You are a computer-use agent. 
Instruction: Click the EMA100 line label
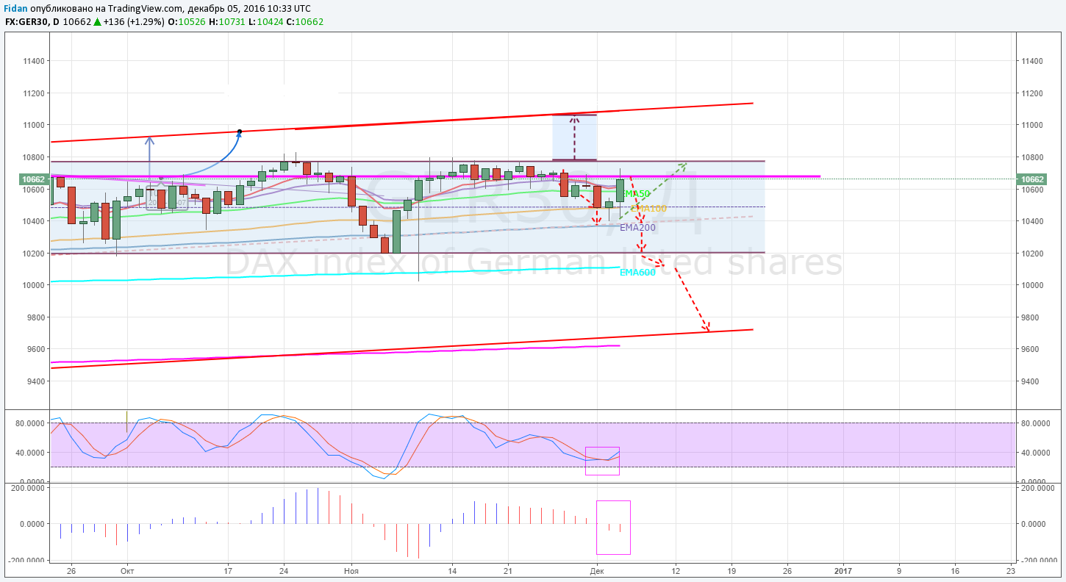649,209
